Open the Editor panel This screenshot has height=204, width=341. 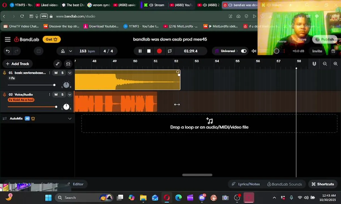click(x=75, y=184)
